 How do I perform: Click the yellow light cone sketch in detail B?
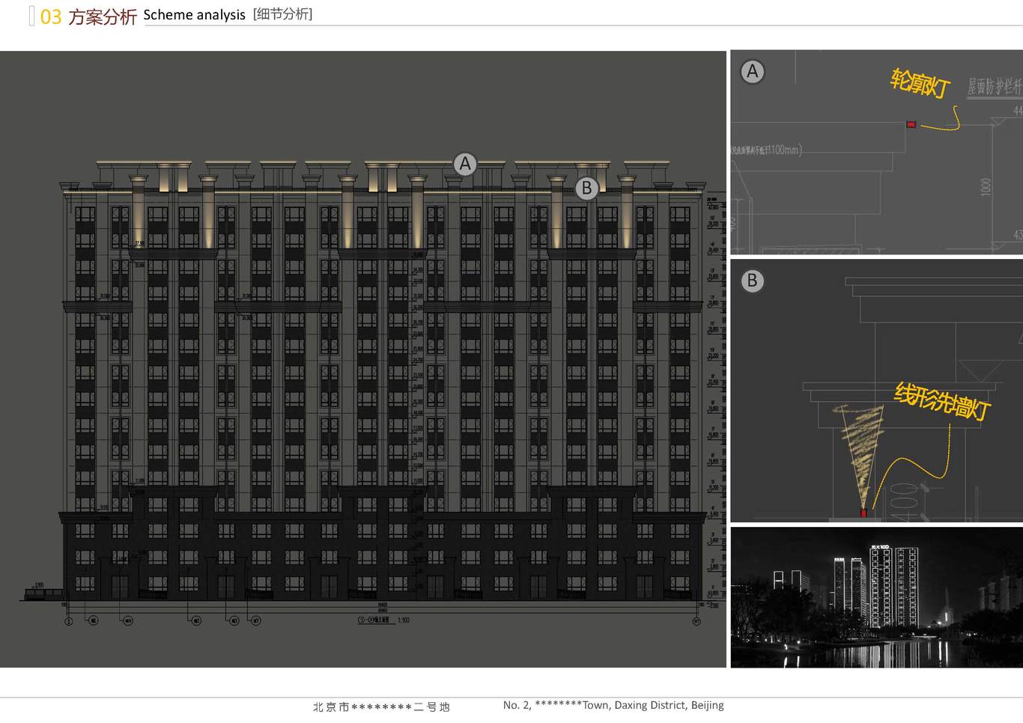click(859, 455)
